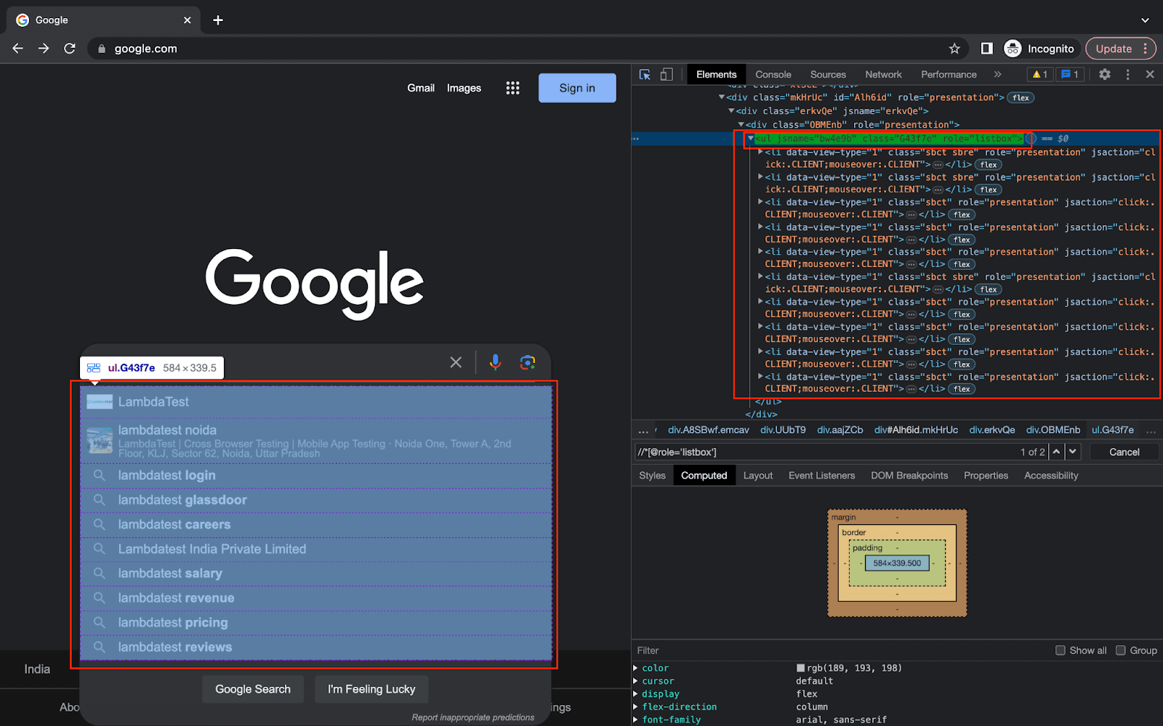This screenshot has width=1163, height=726.
Task: Click the issues count badge
Action: click(x=1069, y=75)
